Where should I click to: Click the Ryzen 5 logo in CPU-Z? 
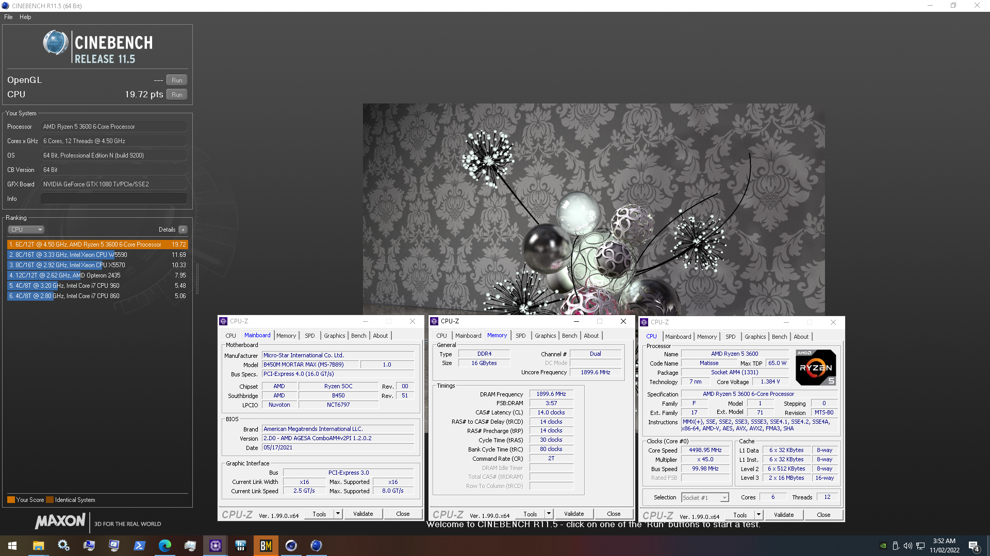point(816,367)
